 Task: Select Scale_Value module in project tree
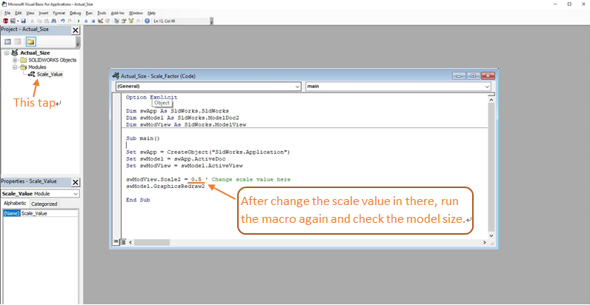pos(50,74)
